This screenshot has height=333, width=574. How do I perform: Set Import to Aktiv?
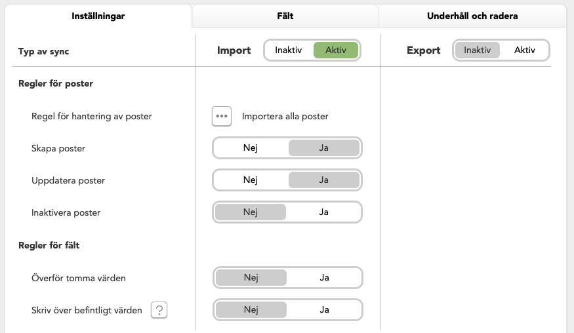(336, 50)
